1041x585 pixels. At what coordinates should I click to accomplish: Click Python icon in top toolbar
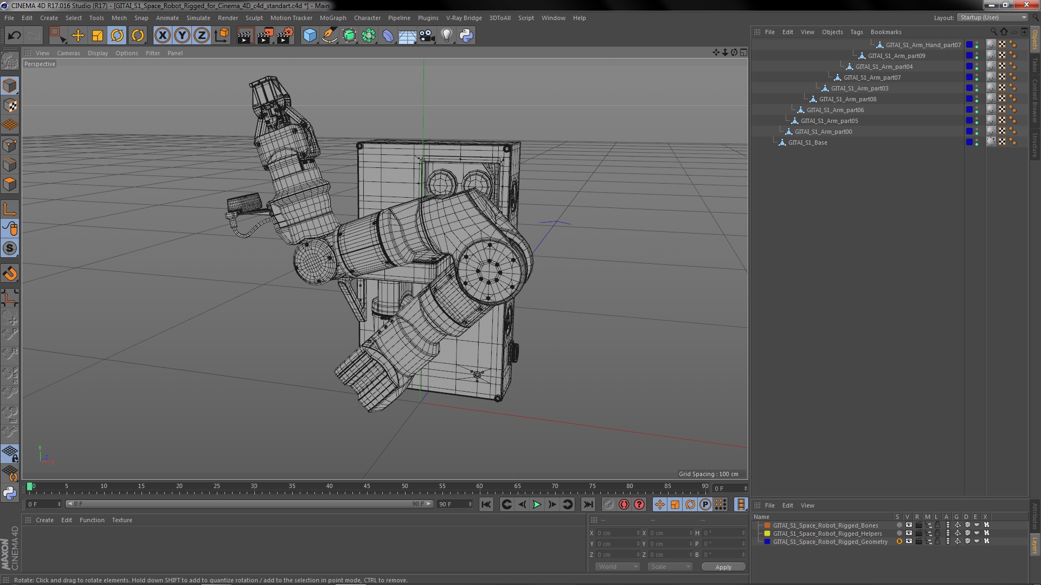(466, 36)
